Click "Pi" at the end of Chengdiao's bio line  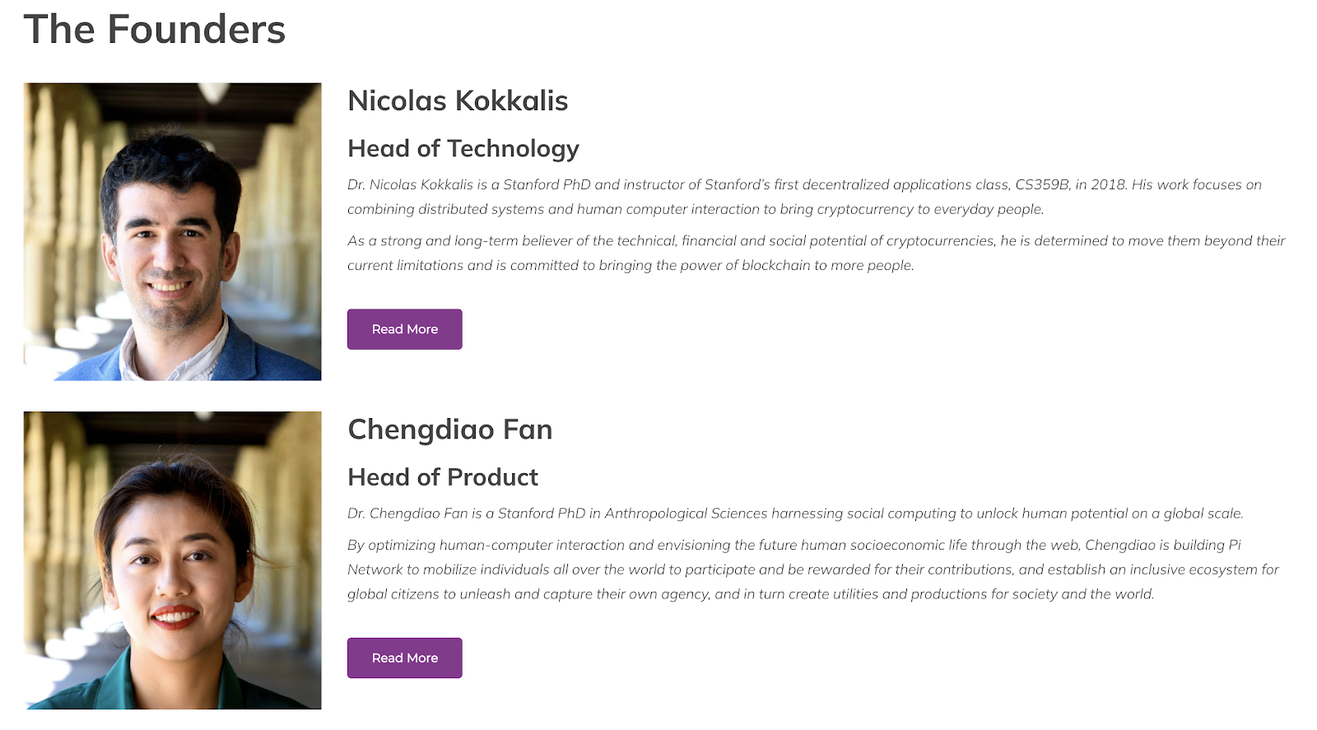coord(1235,545)
